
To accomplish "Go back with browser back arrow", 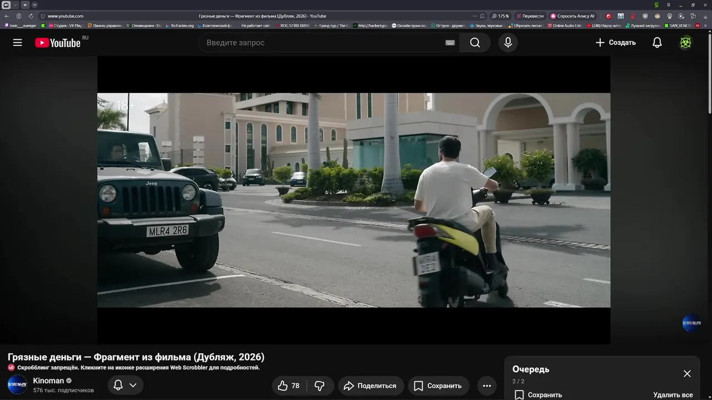I will 7,16.
